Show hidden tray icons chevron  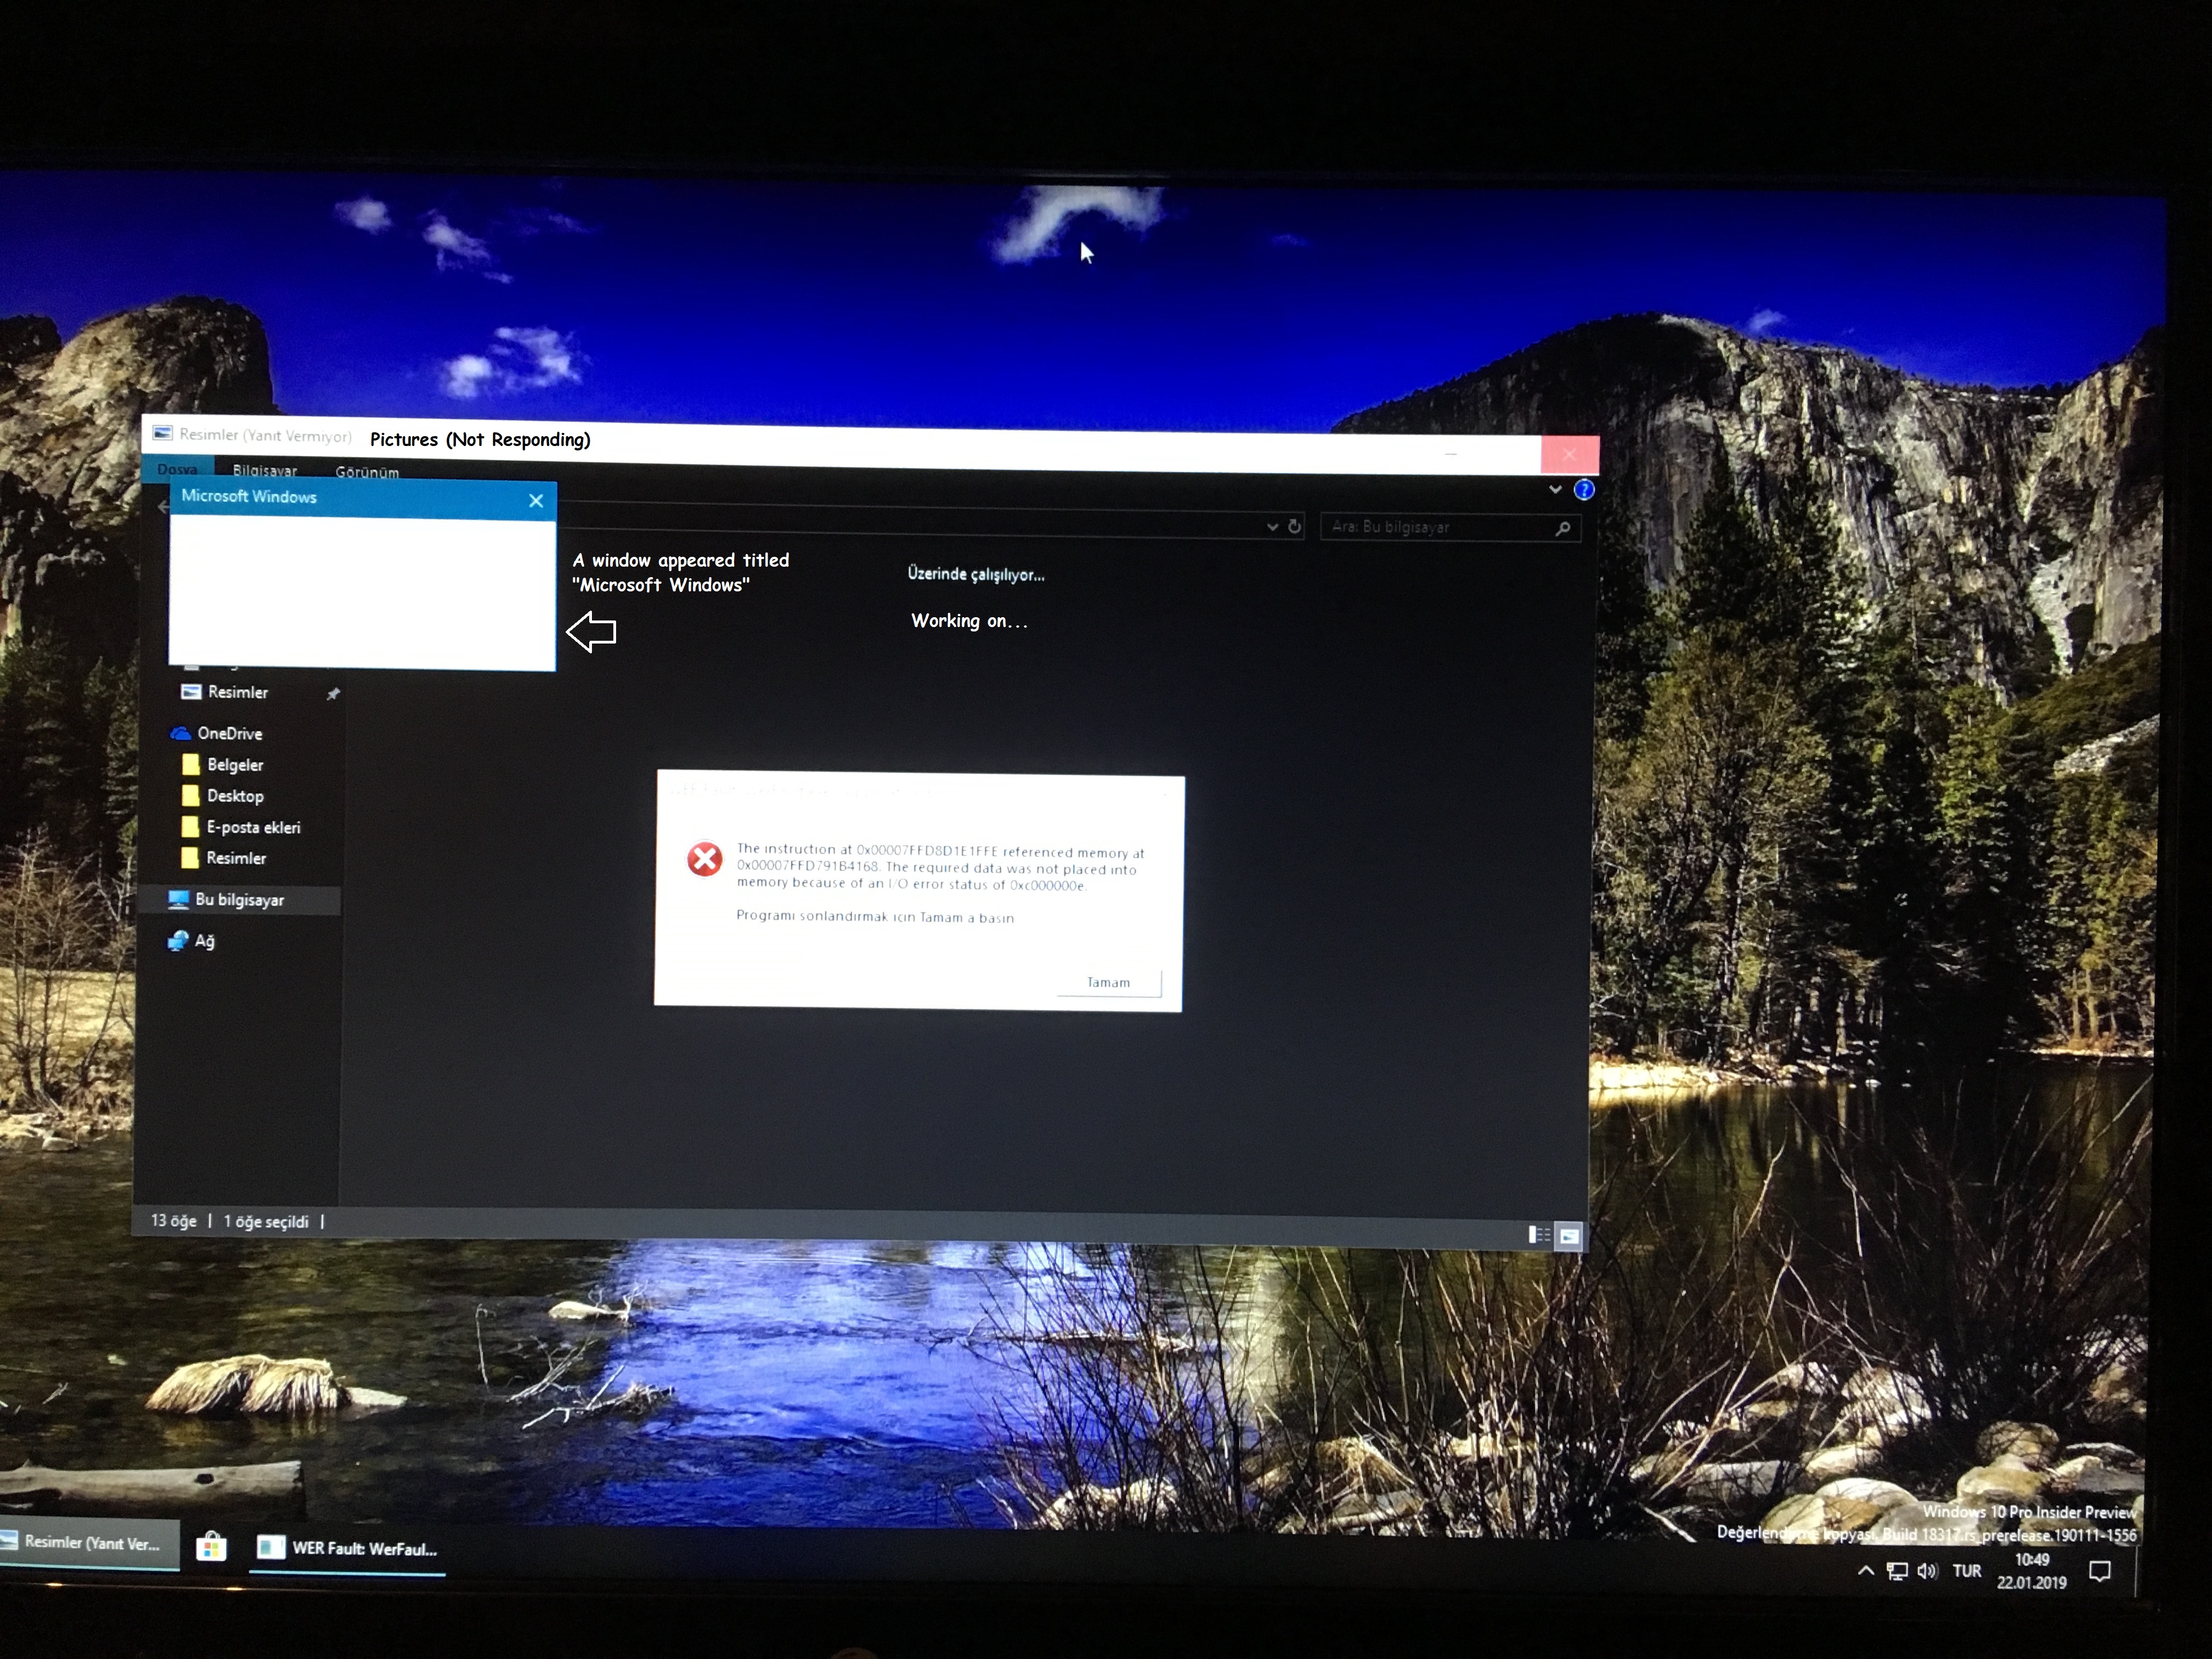point(1866,1571)
